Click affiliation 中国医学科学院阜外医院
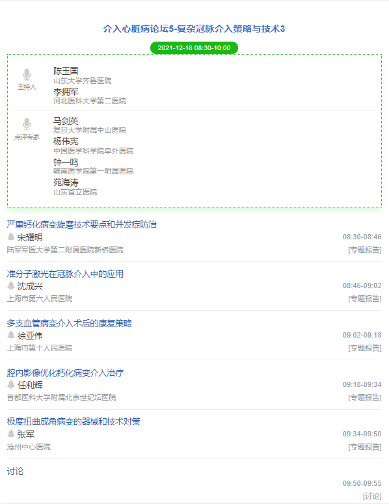This screenshot has width=389, height=504. click(x=93, y=151)
